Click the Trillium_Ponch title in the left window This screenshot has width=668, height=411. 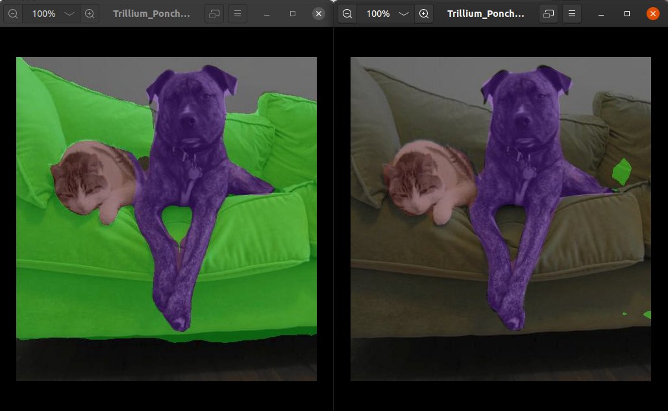(x=150, y=13)
